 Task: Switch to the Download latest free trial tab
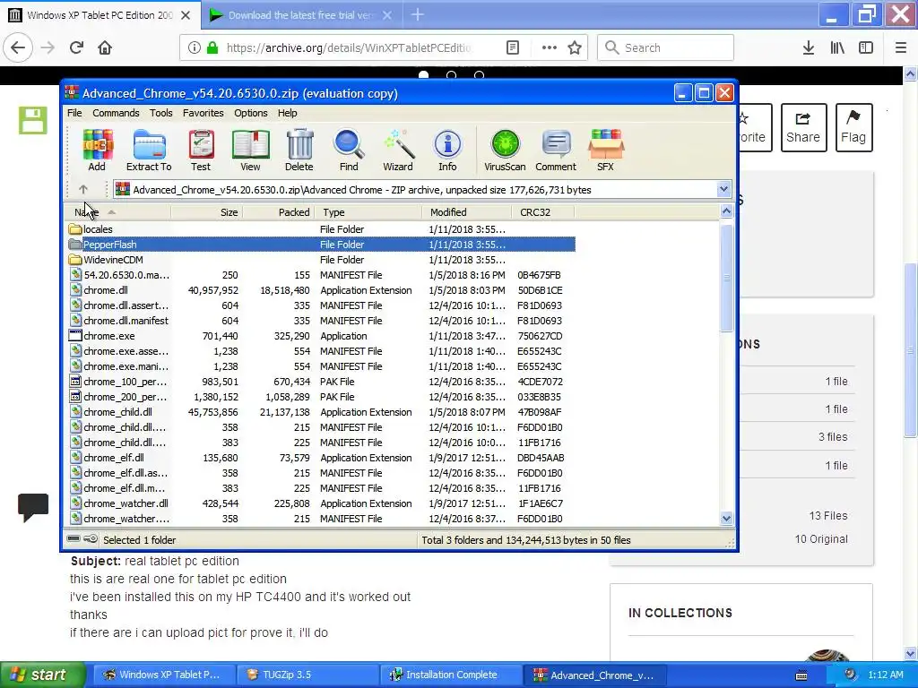(x=300, y=15)
